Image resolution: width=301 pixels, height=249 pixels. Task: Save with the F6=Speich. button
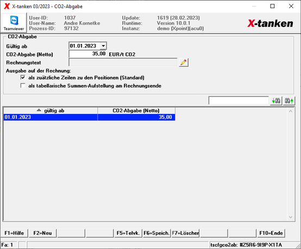point(156,233)
